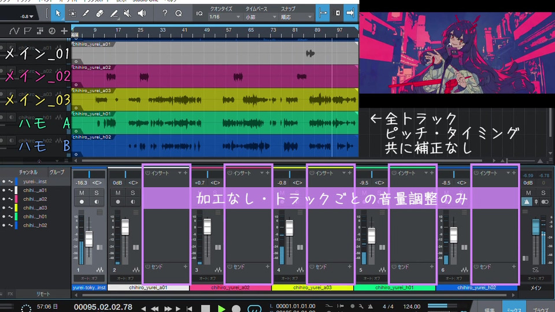Image resolution: width=555 pixels, height=312 pixels.
Task: Toggle visibility dot for chihi.._a03 channel
Action: pyautogui.click(x=4, y=207)
